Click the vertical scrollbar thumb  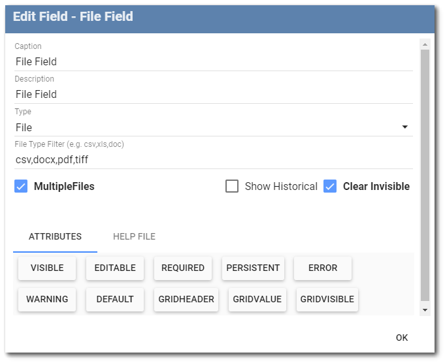click(425, 175)
